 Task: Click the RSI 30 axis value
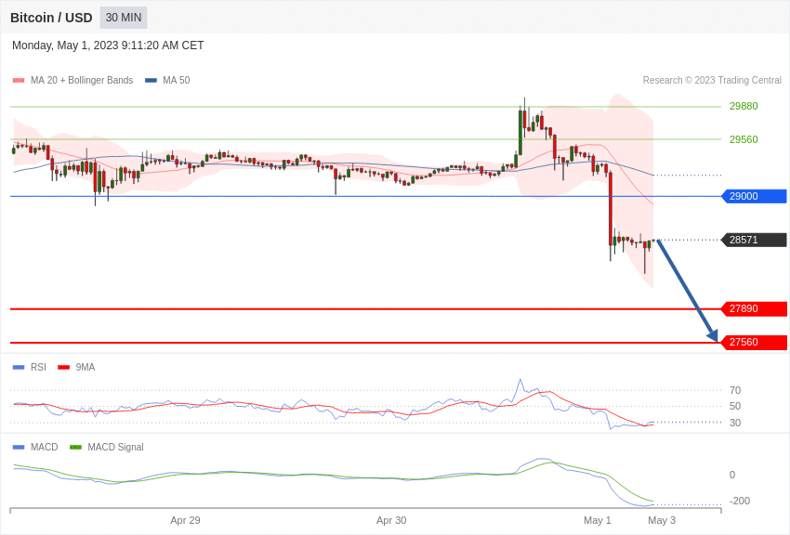pyautogui.click(x=735, y=423)
